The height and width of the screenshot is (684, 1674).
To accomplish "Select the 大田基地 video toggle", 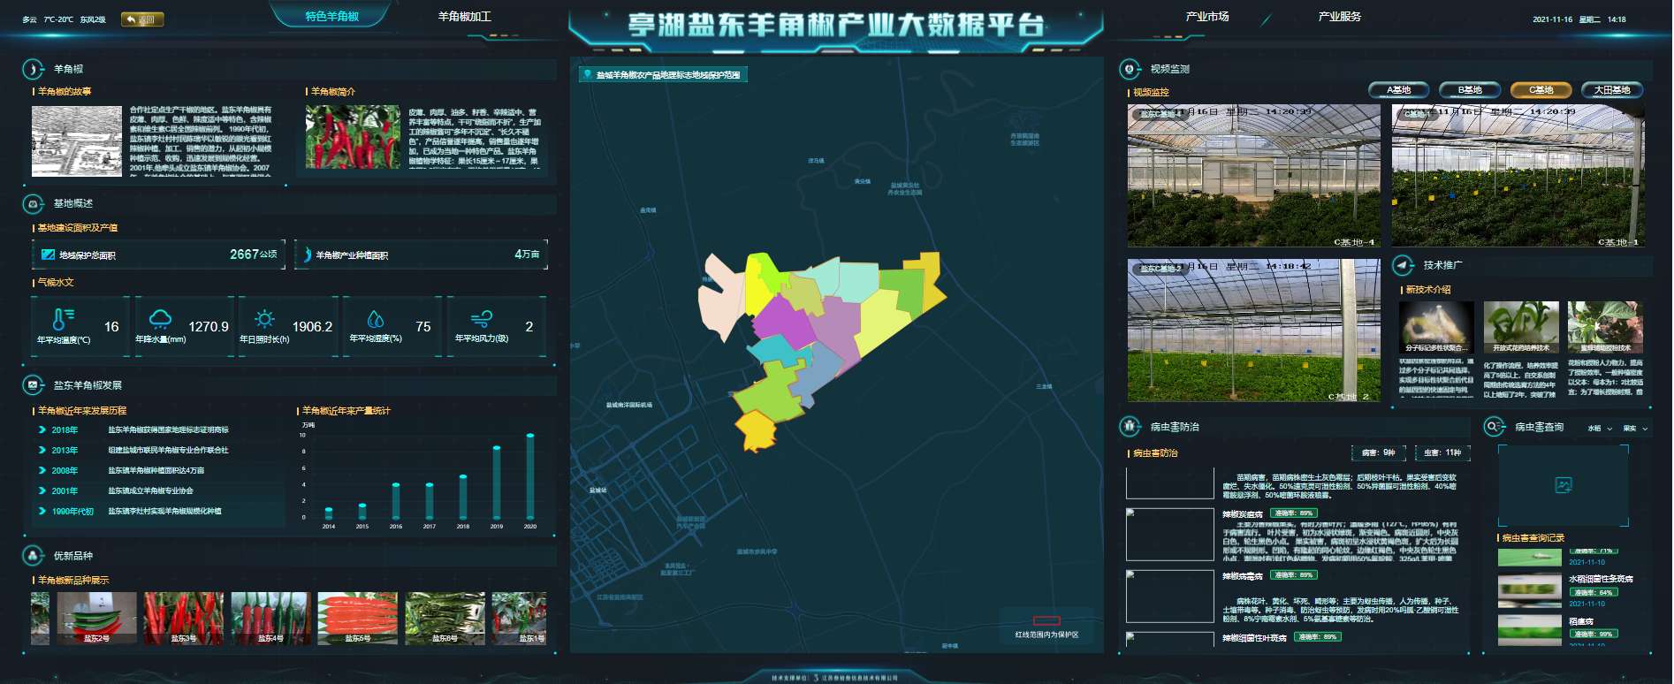I will 1611,90.
